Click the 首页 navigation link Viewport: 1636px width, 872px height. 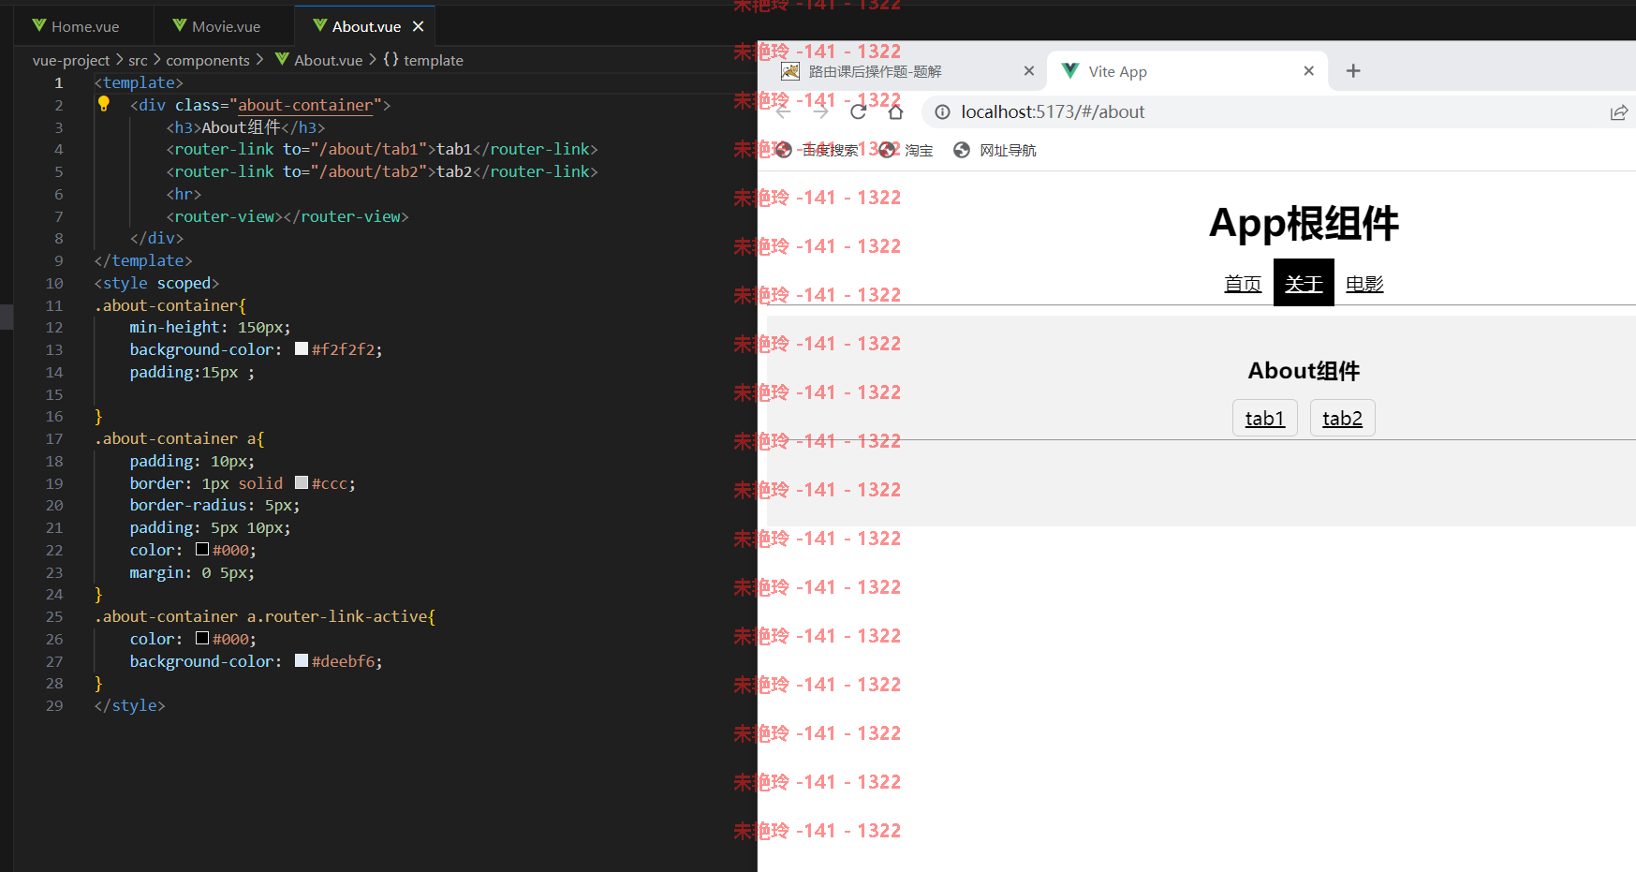(1243, 284)
